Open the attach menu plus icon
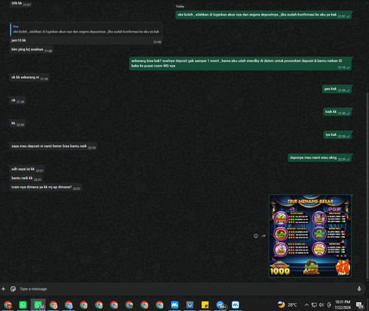 tap(3, 289)
